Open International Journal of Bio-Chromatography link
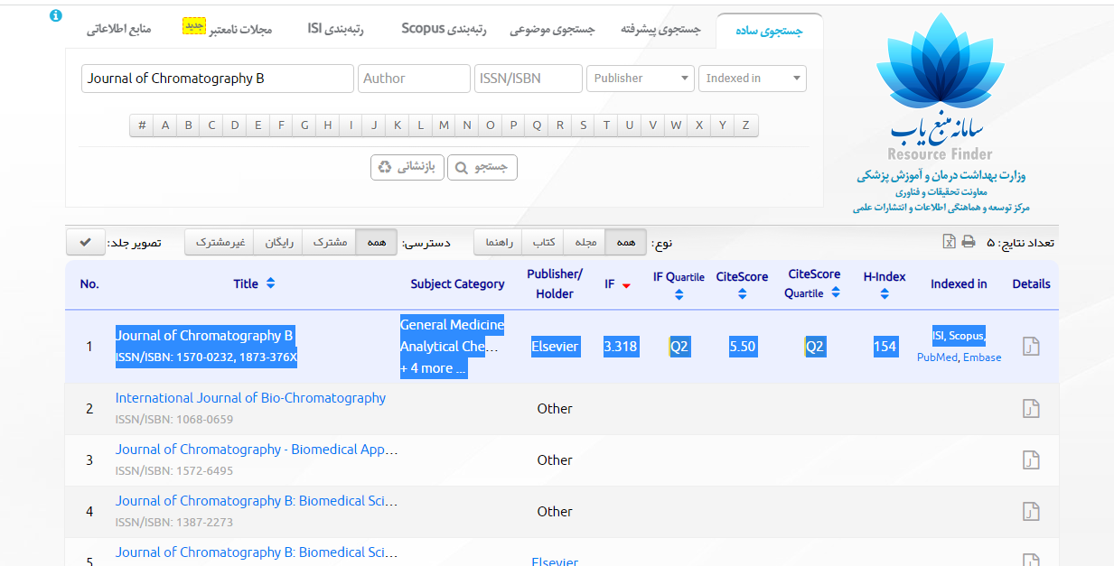The image size is (1114, 566). (250, 398)
